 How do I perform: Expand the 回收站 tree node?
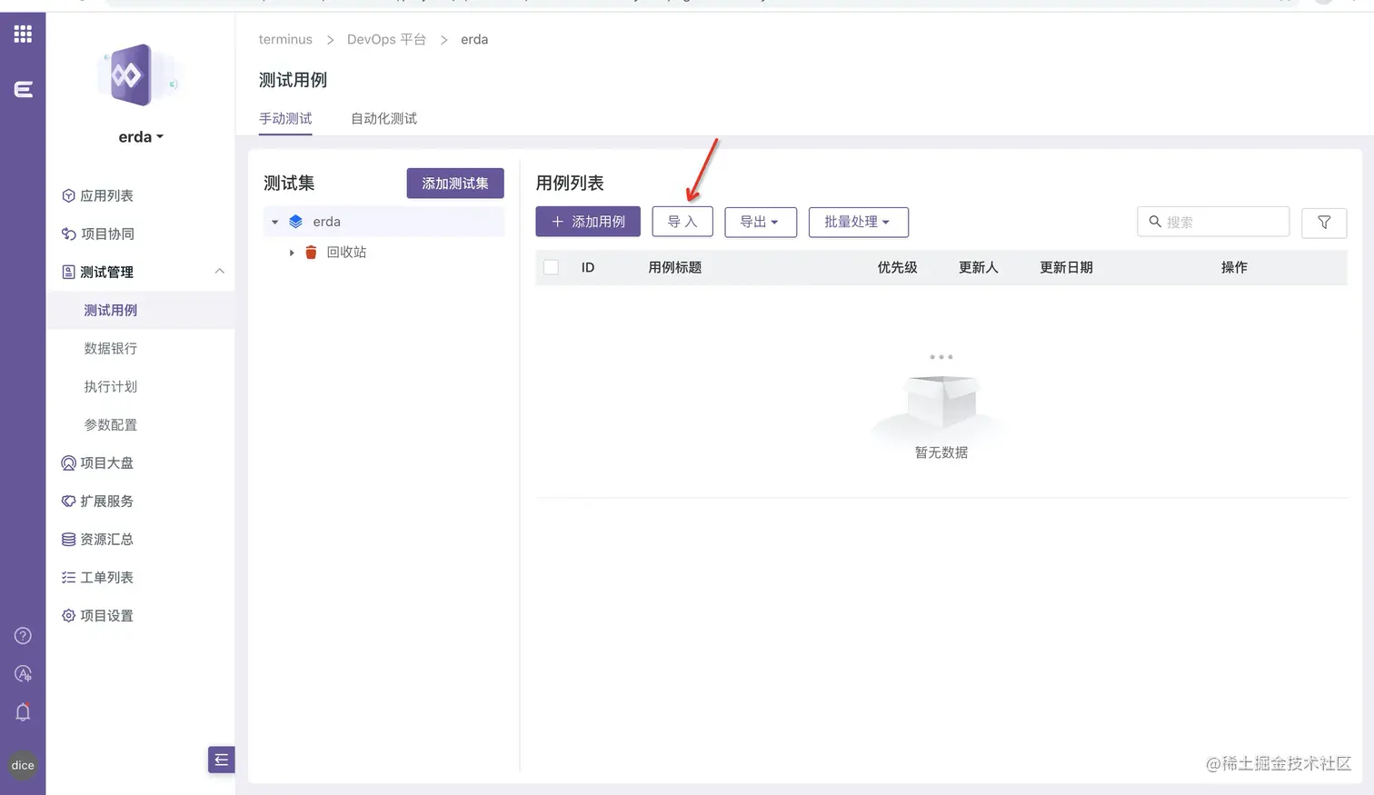pyautogui.click(x=292, y=253)
